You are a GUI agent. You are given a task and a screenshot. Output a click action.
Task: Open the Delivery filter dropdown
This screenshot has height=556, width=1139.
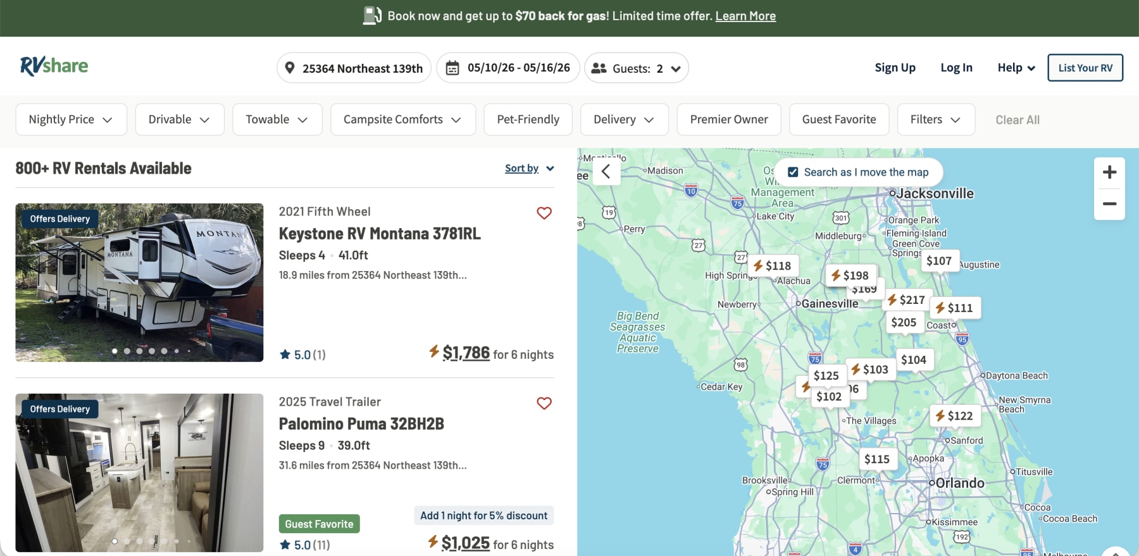pyautogui.click(x=625, y=119)
